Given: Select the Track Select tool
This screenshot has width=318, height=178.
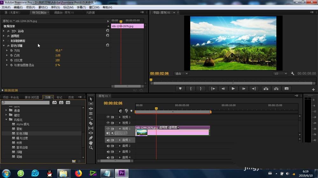Looking at the screenshot, I should tap(91, 104).
